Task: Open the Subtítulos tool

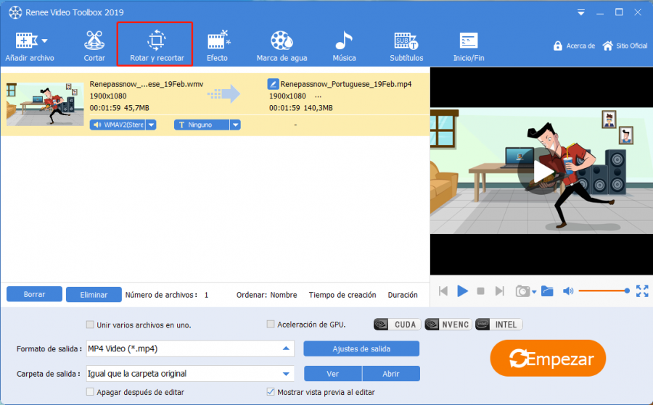Action: pyautogui.click(x=406, y=46)
